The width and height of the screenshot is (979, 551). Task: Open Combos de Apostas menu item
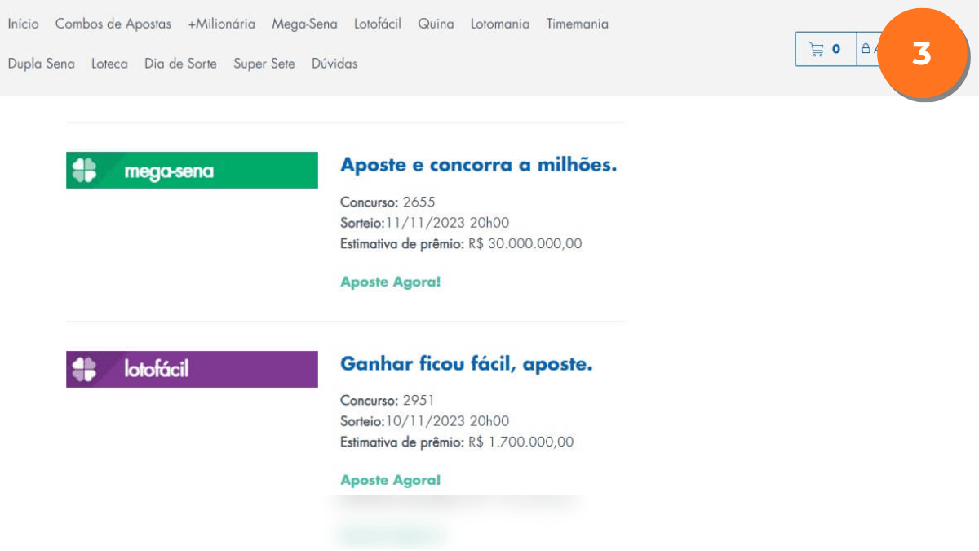tap(113, 24)
